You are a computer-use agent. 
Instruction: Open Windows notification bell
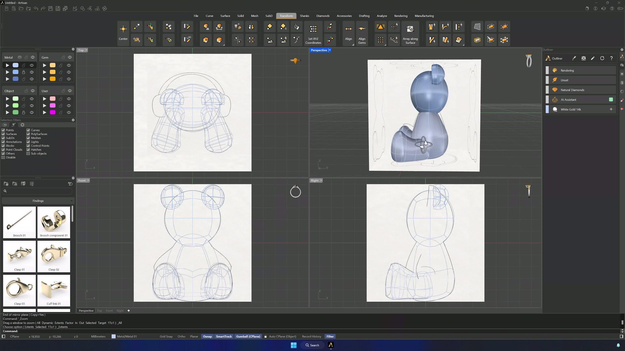(x=618, y=345)
